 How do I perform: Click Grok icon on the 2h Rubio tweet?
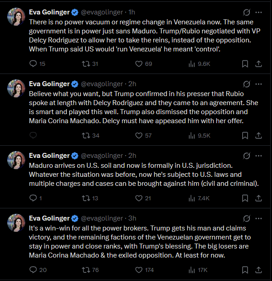[x=247, y=84]
